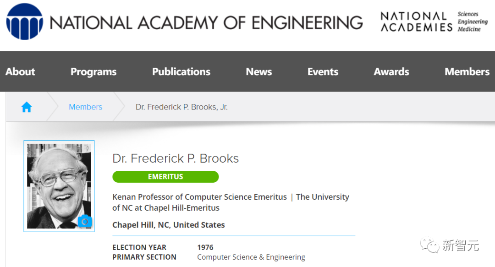The height and width of the screenshot is (267, 495).
Task: Click the Dr. Frederick P. Brooks heading
Action: coord(176,158)
